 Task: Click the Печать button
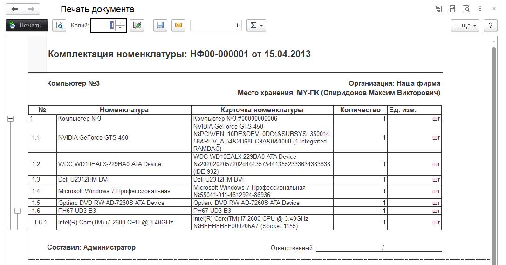tap(27, 26)
